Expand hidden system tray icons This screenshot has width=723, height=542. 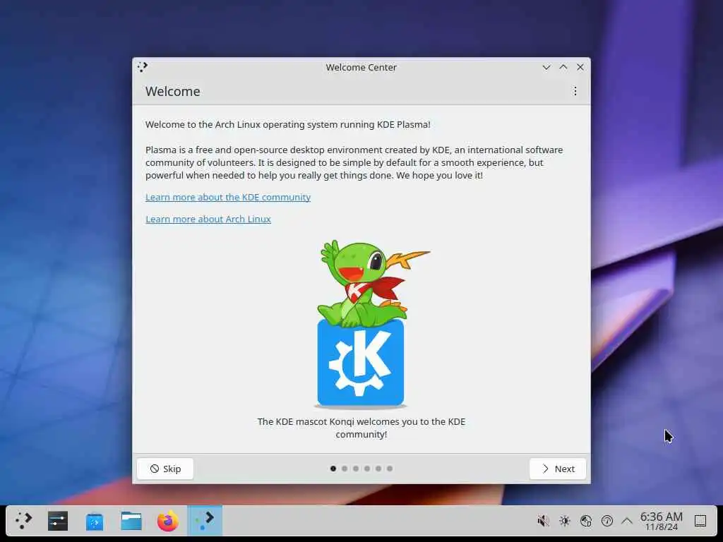[x=627, y=521]
